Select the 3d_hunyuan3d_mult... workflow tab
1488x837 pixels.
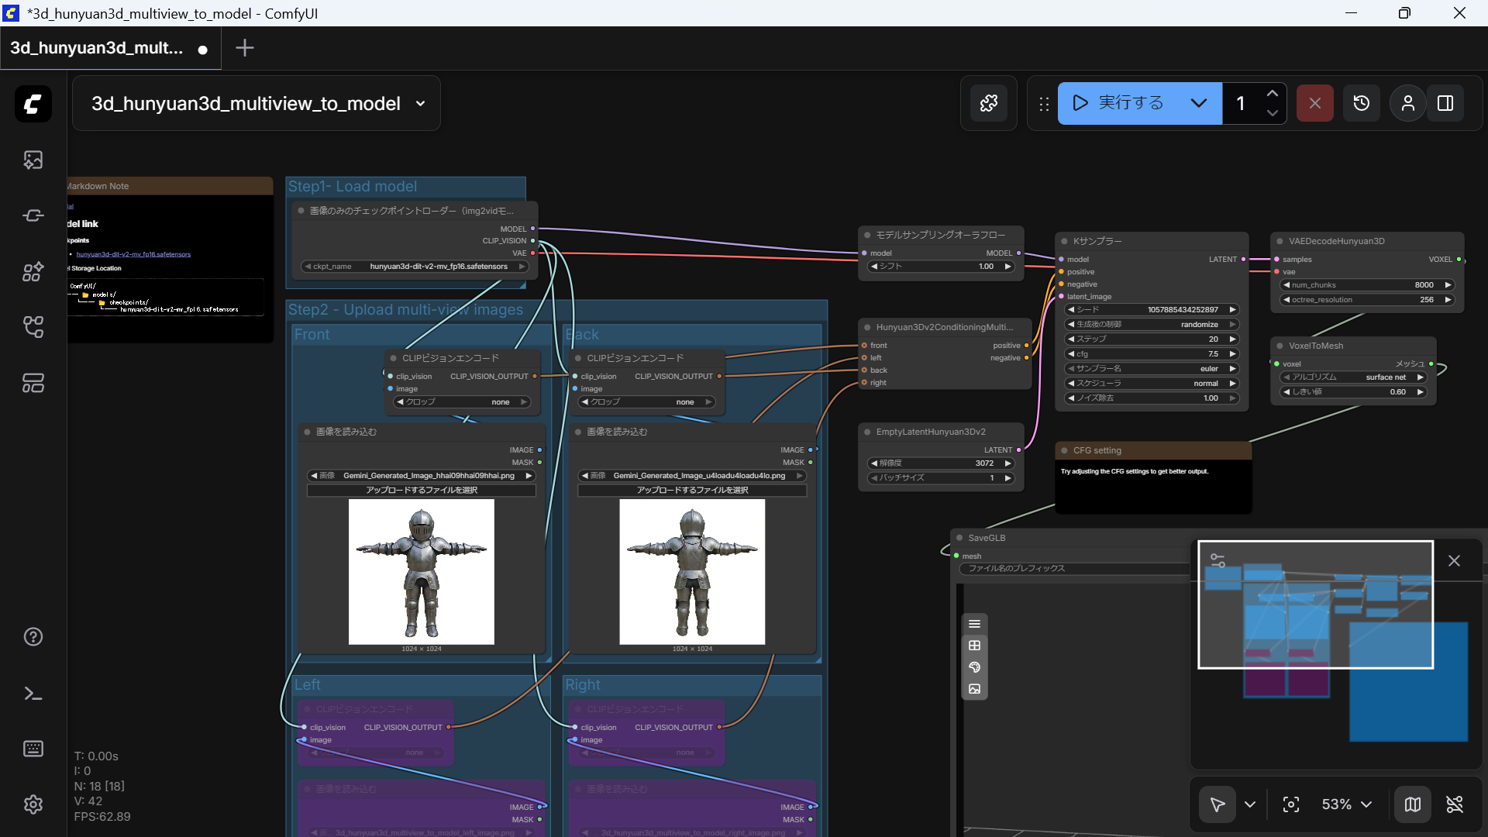(97, 48)
